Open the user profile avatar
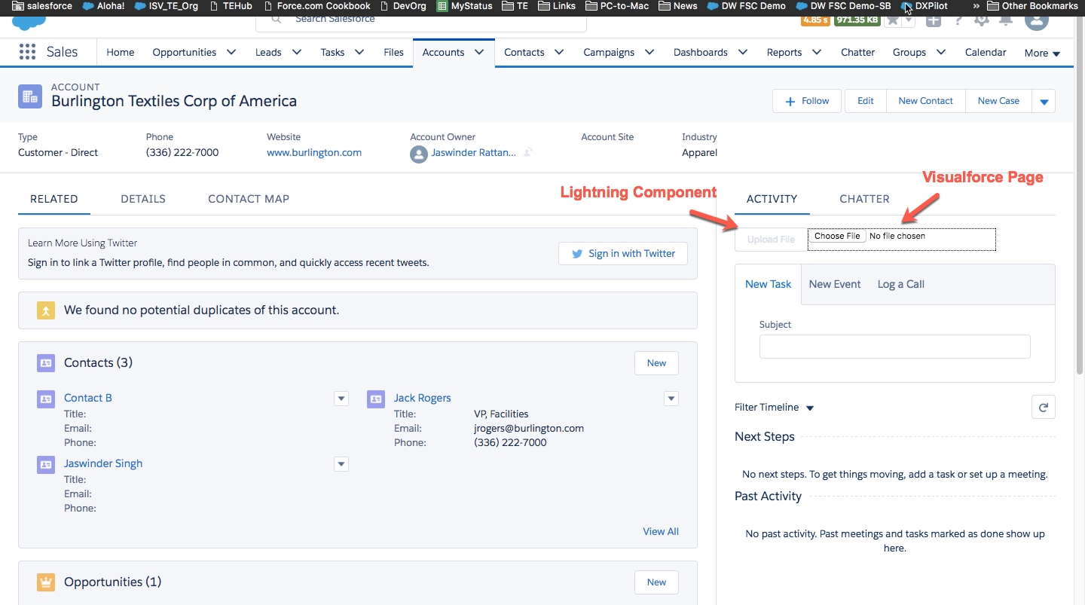Screen dimensions: 1085x605 tap(1037, 20)
